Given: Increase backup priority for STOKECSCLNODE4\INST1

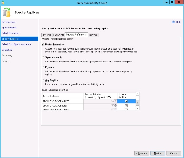Looking at the screenshot, I should click(115, 105).
